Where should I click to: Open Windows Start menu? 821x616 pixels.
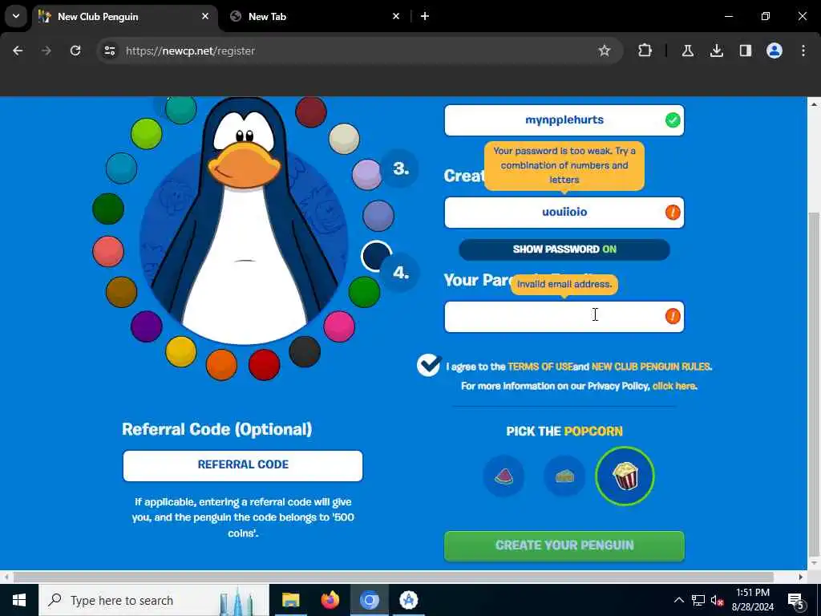pyautogui.click(x=19, y=600)
